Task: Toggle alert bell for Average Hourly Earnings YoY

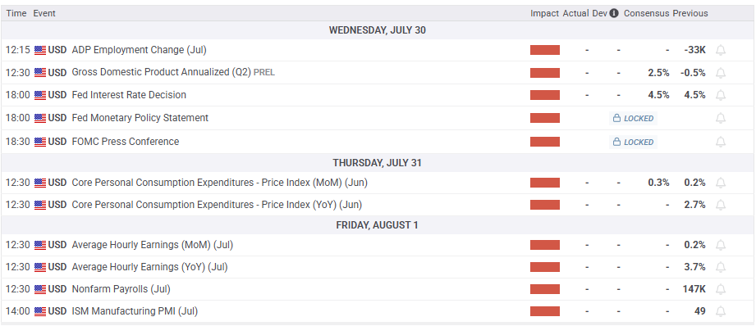Action: pyautogui.click(x=721, y=267)
